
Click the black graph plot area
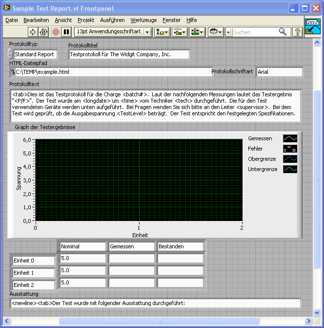tap(139, 180)
